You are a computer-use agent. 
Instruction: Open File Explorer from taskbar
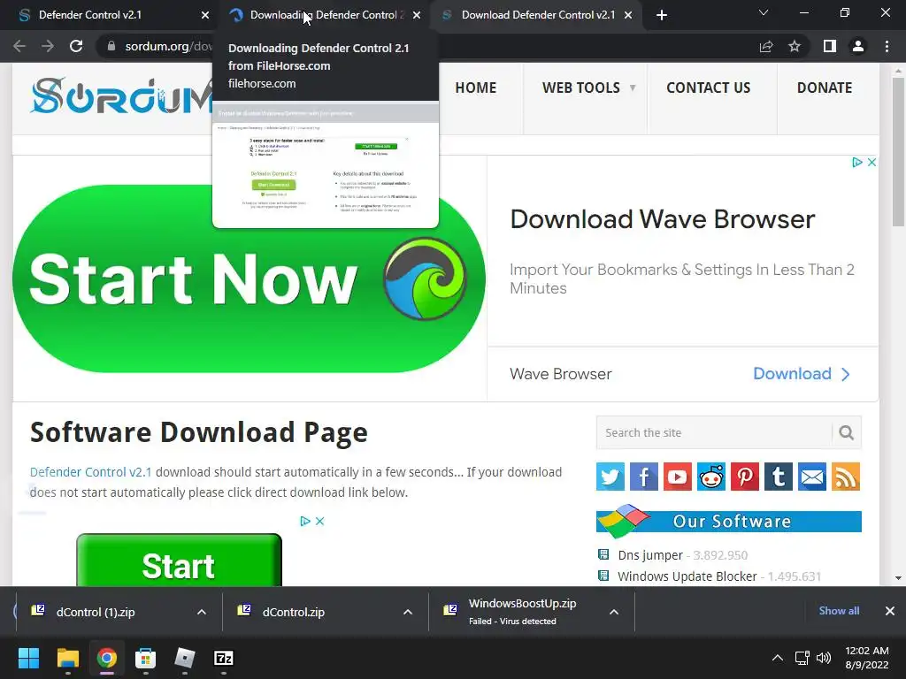[x=67, y=658]
